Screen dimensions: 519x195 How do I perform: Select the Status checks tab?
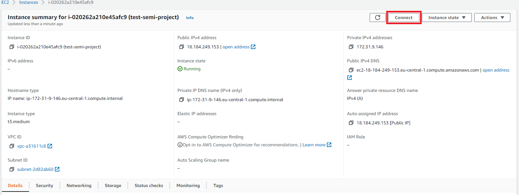[149, 185]
